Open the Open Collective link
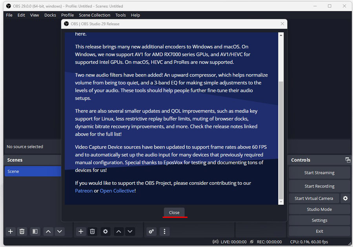 pyautogui.click(x=117, y=191)
